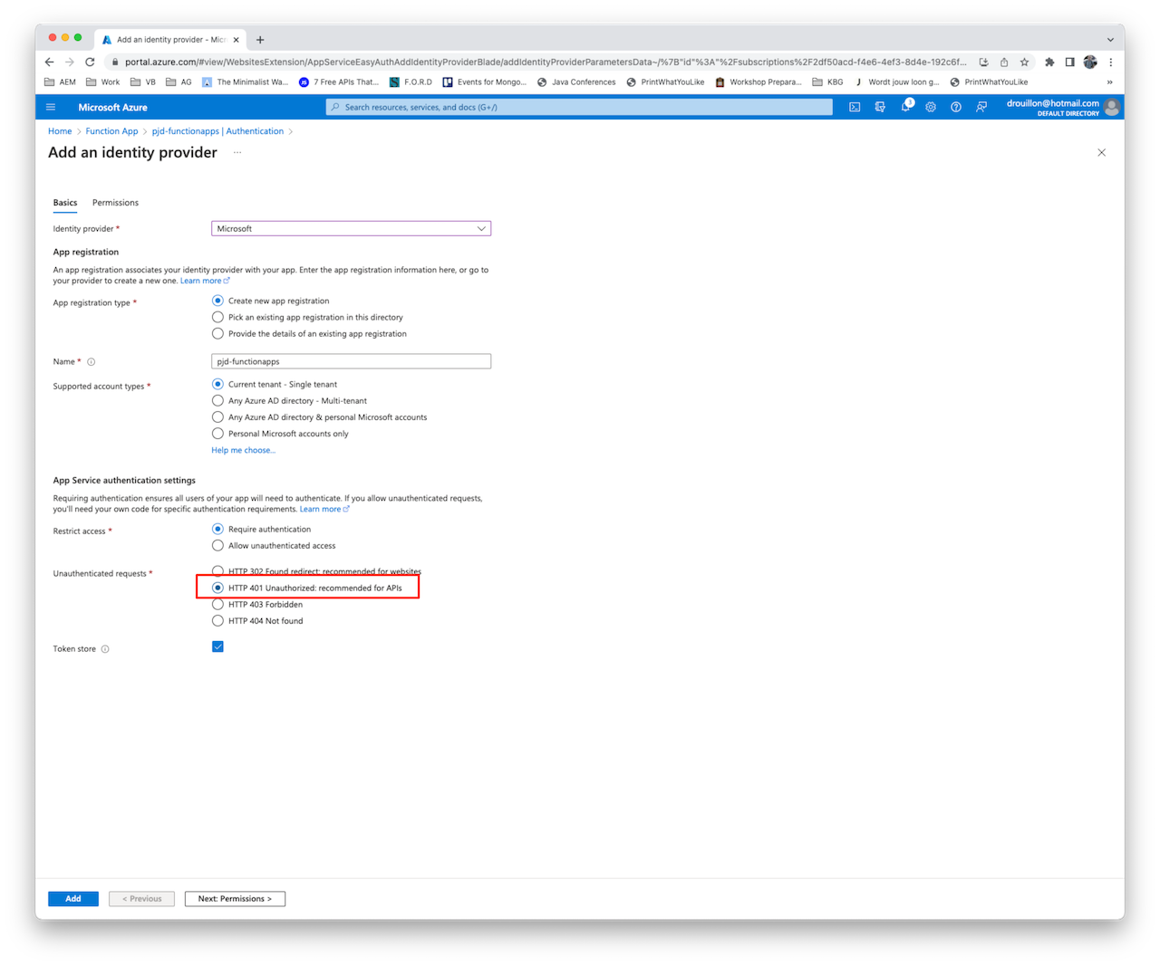The height and width of the screenshot is (966, 1160).
Task: Focus the Name field containing pjd-functionapps
Action: [x=351, y=361]
